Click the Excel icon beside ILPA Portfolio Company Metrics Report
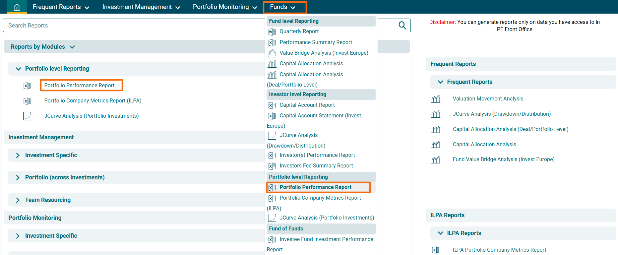Image resolution: width=618 pixels, height=255 pixels. click(x=436, y=250)
